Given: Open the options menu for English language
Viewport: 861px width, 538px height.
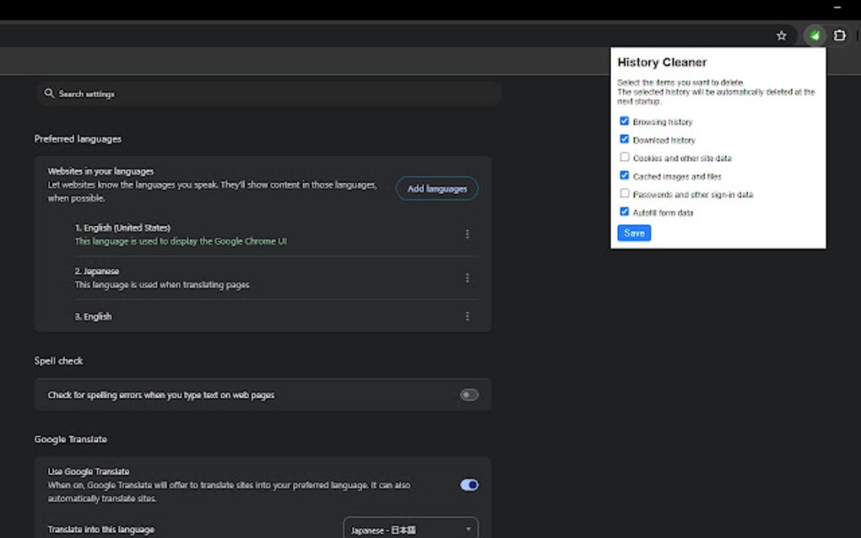Looking at the screenshot, I should click(x=468, y=315).
